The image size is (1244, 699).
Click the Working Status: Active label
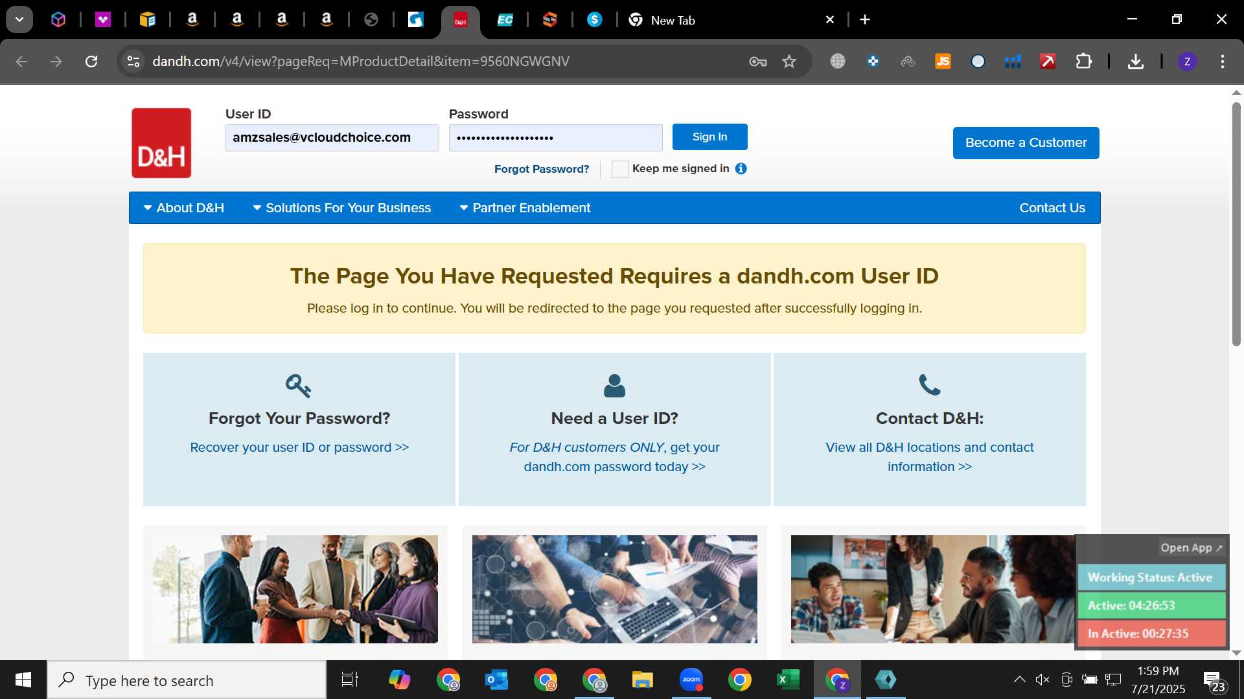[1150, 577]
